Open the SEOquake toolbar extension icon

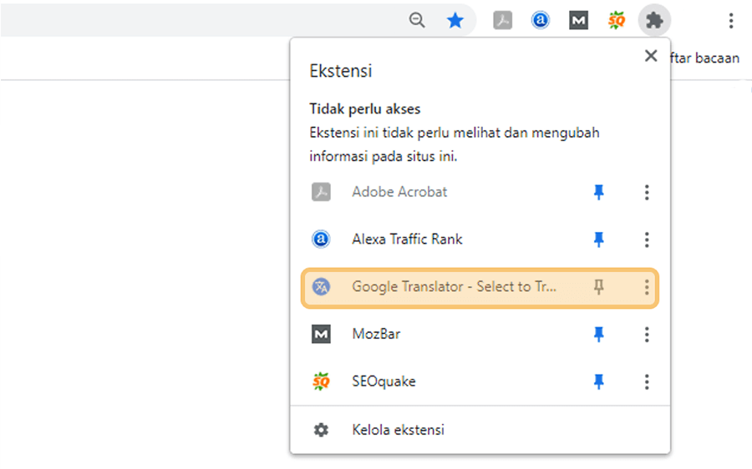617,20
